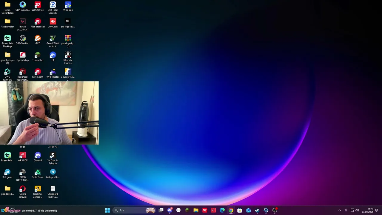Open Microsoft Store from the taskbar
Viewport: 382px width, 215px height.
click(x=240, y=210)
